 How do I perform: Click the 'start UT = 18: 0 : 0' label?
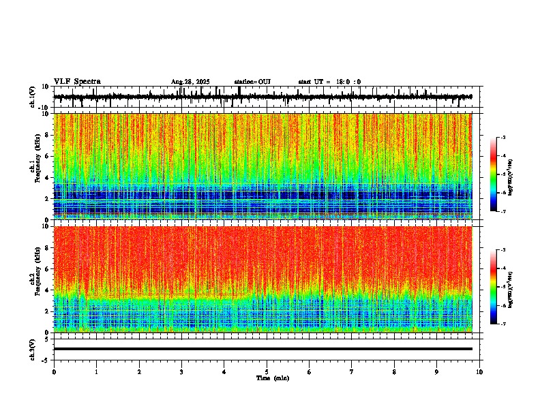(329, 82)
